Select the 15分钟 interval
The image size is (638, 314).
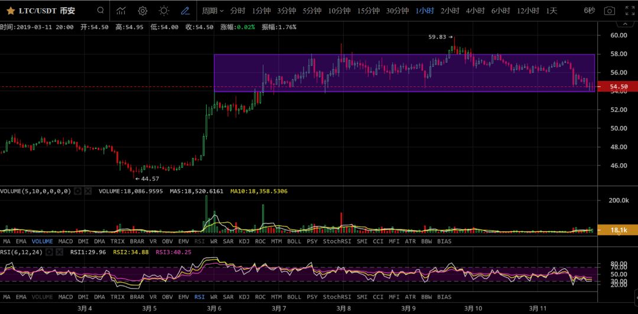(x=368, y=11)
